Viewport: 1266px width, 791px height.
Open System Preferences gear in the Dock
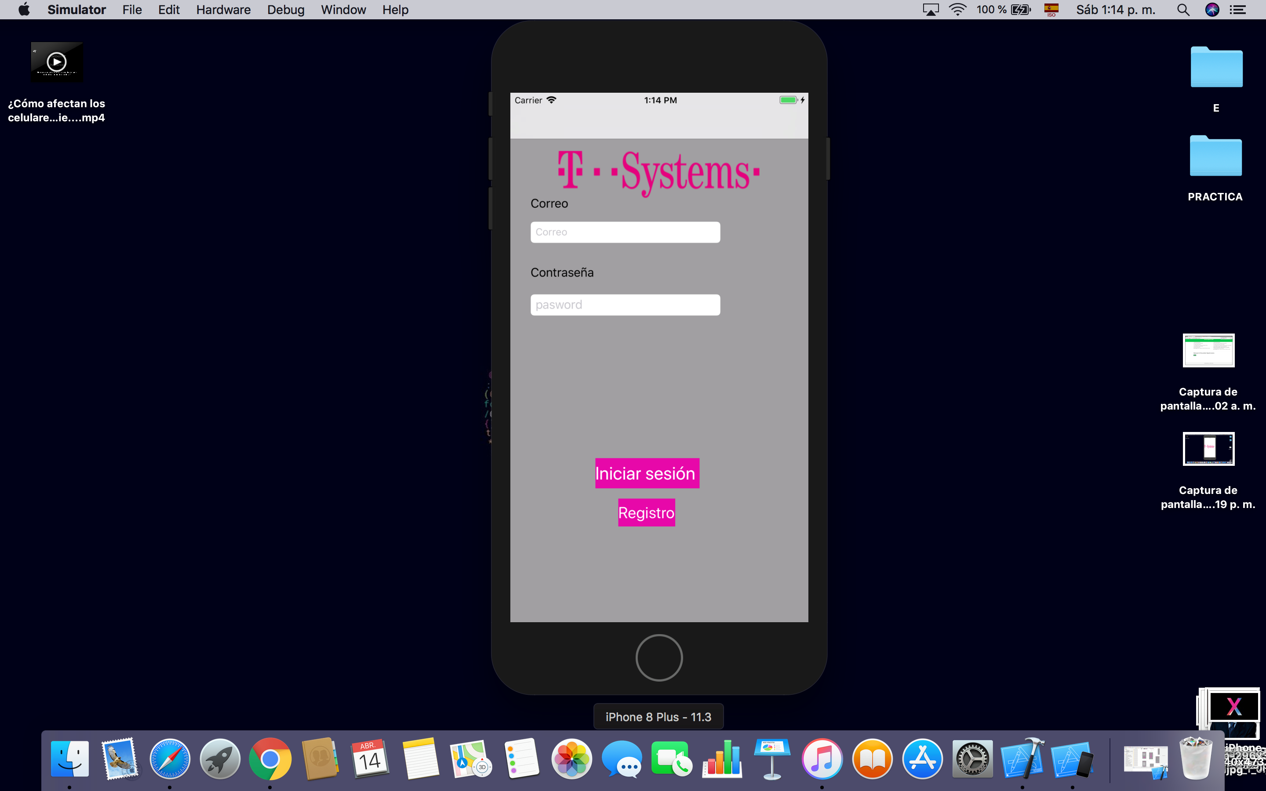[x=972, y=758]
